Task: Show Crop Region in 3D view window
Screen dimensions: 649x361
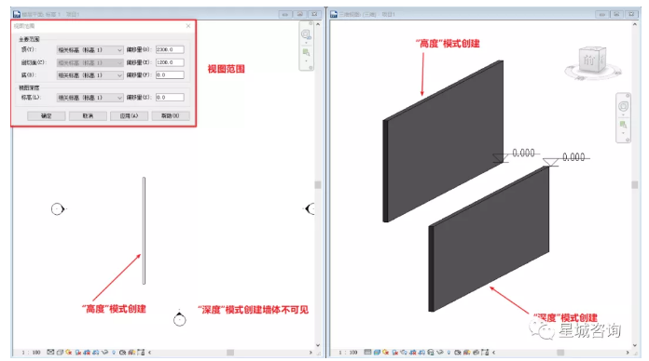Action: 421,353
